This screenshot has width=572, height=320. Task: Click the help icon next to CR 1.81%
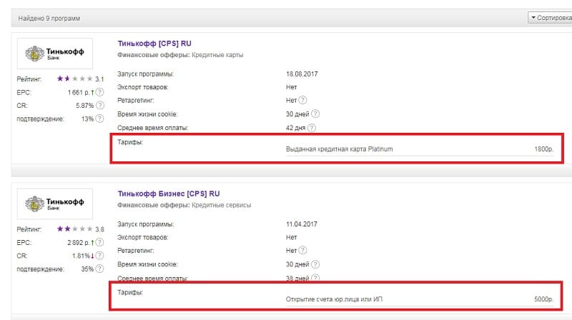tap(100, 255)
